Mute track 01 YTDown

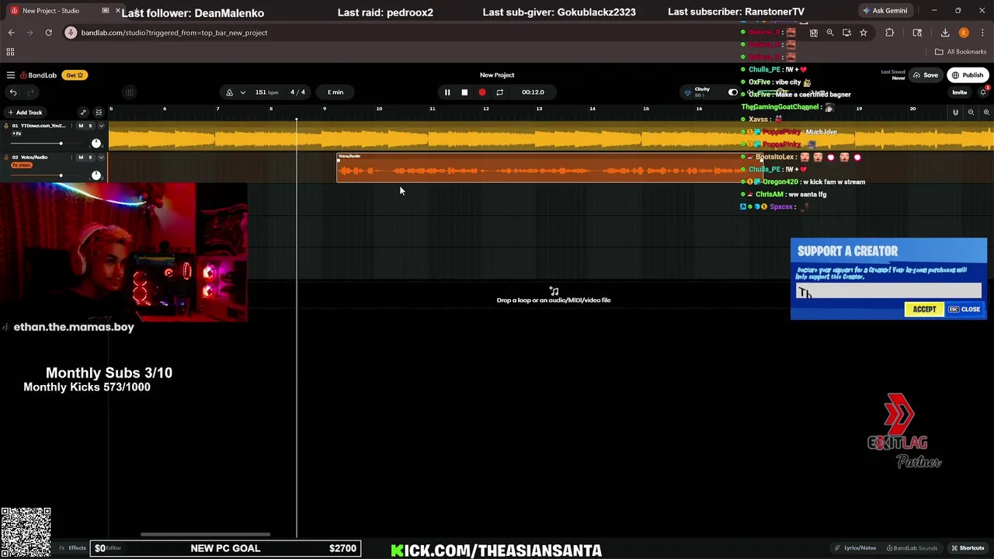point(80,126)
